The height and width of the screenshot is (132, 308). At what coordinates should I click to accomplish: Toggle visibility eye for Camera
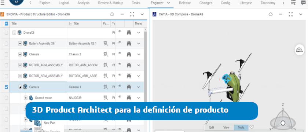coord(120,86)
